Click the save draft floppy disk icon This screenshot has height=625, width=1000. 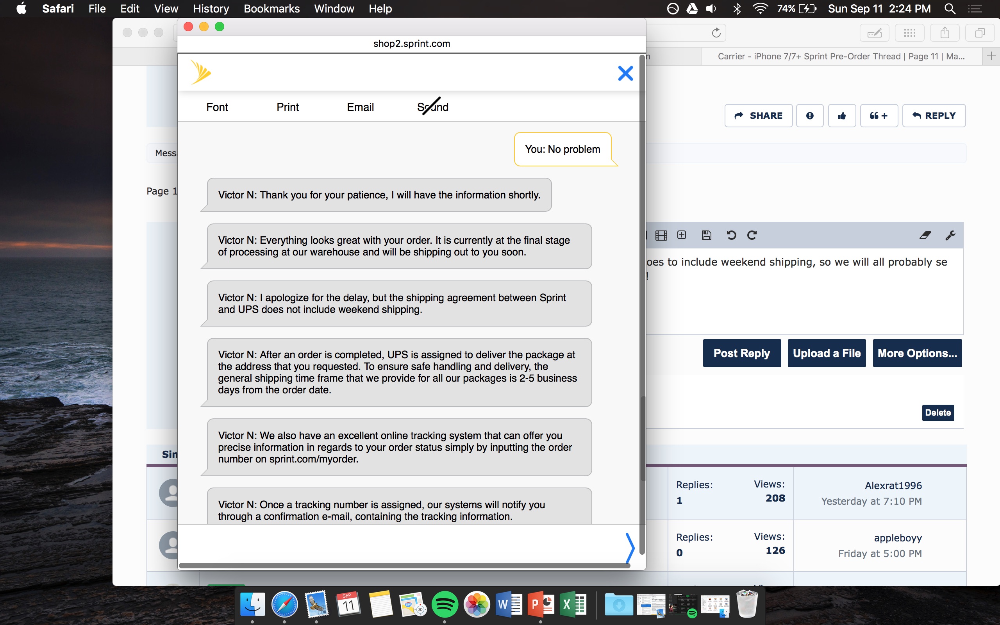706,235
